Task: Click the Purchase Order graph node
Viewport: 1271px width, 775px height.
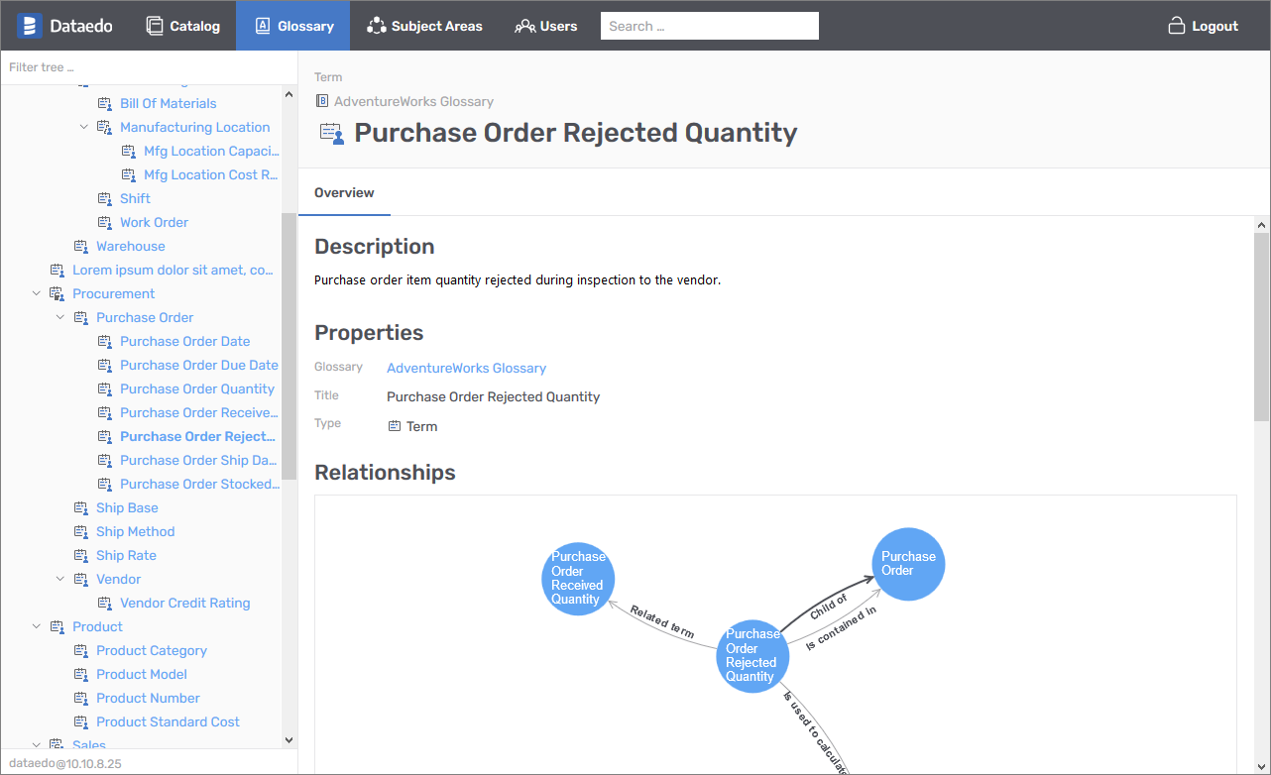Action: tap(908, 563)
